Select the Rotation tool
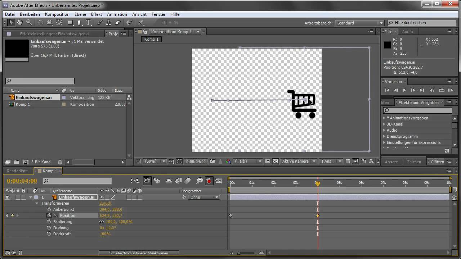 pos(41,22)
